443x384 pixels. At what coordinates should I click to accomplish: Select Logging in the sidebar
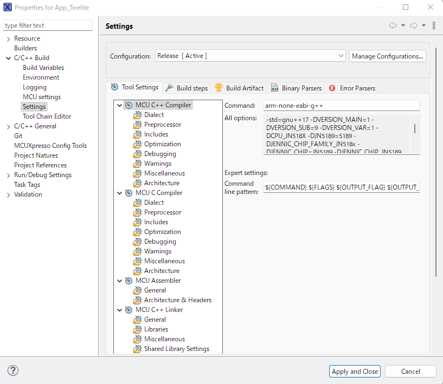pyautogui.click(x=35, y=87)
